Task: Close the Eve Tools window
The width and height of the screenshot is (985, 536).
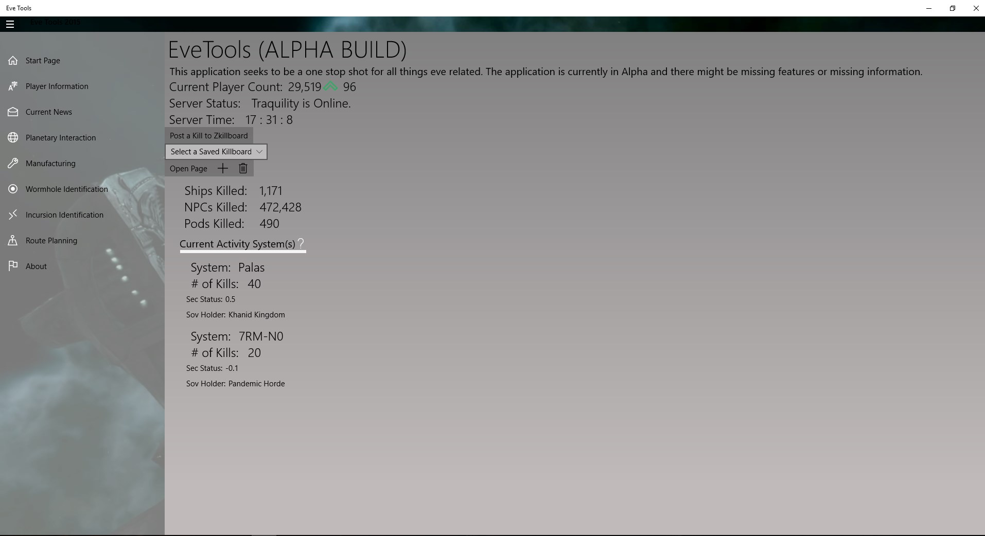Action: point(976,8)
